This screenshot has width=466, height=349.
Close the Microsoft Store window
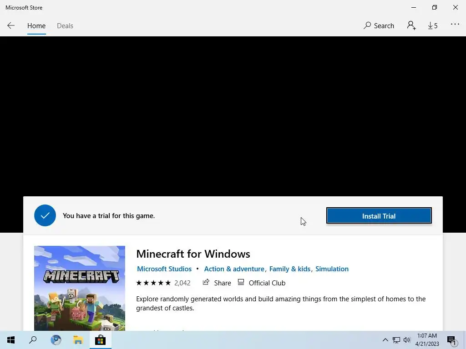[x=455, y=7]
